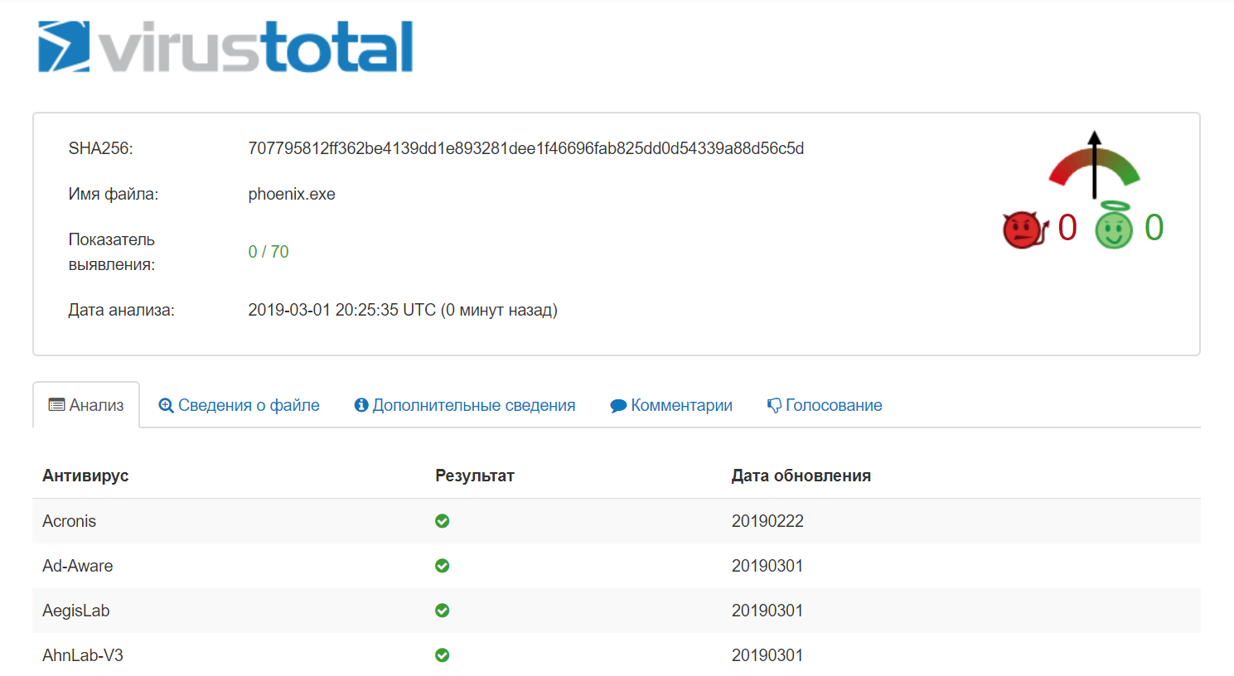Click the VirusTotal logo
Viewport: 1234px width, 676px height.
coord(225,46)
